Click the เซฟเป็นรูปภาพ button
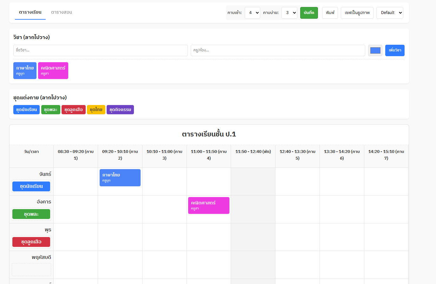436x284 pixels. click(x=357, y=13)
